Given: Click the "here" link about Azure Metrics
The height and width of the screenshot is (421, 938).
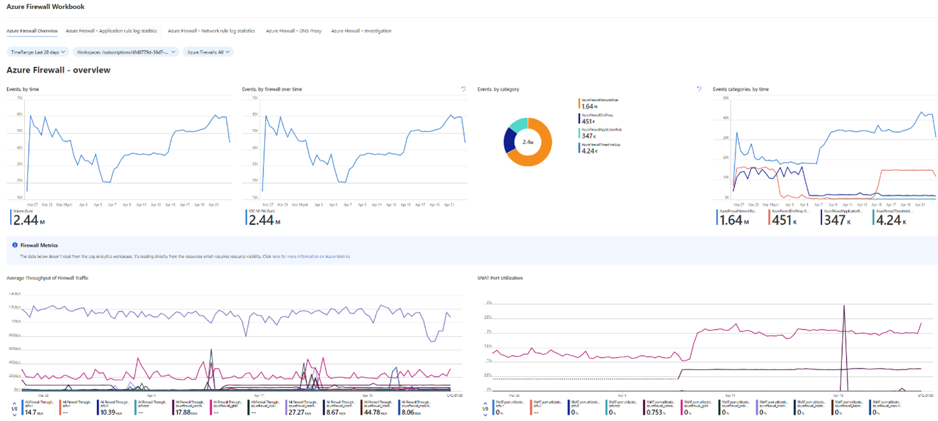Looking at the screenshot, I should pos(276,256).
